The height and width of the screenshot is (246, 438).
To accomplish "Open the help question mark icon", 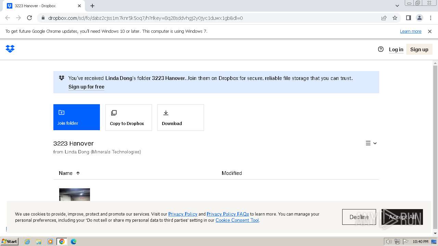I will click(381, 49).
